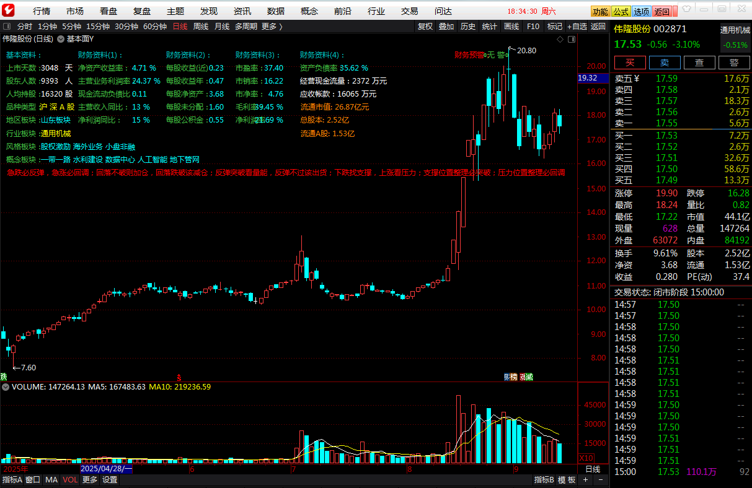This screenshot has width=752, height=488.
Task: Open the 看盘 menu
Action: point(108,11)
